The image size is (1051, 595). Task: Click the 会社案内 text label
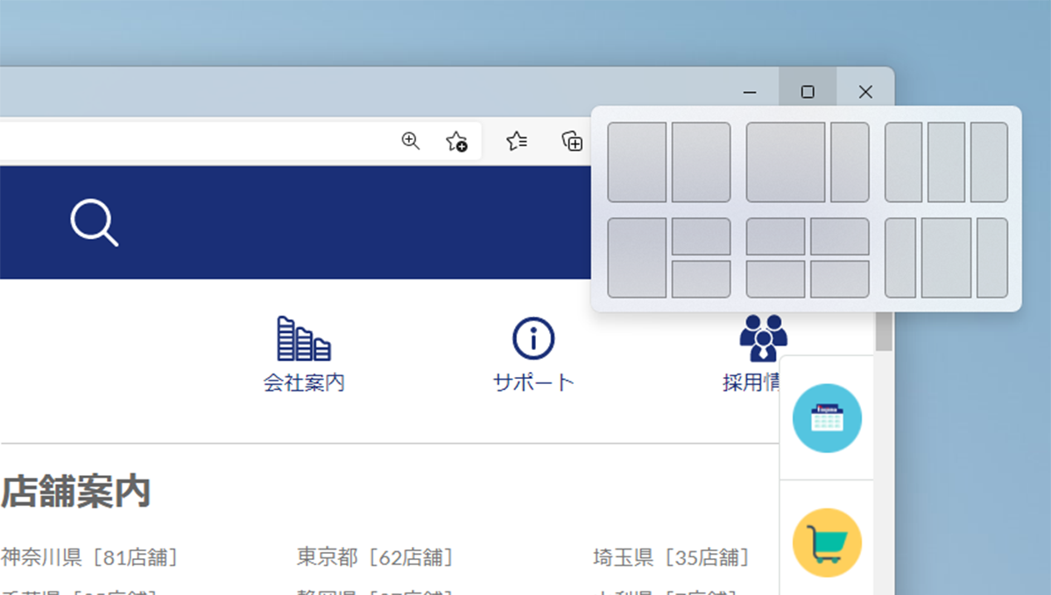pos(304,382)
